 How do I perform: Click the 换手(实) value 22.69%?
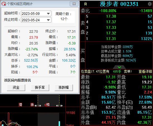point(145,102)
